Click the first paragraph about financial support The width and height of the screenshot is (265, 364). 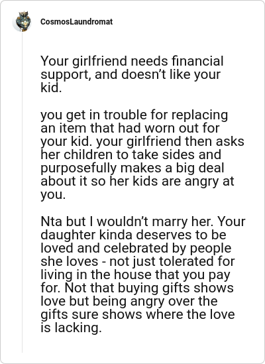click(x=132, y=74)
